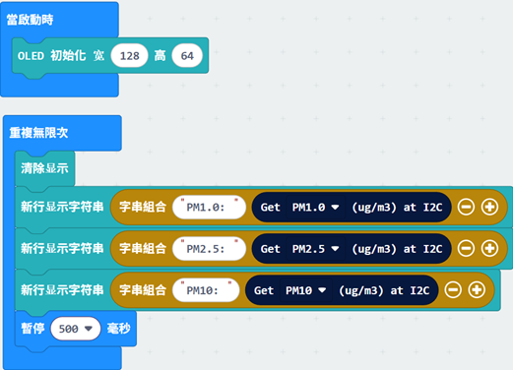Open the PM10 sensor dropdown

(x=305, y=290)
